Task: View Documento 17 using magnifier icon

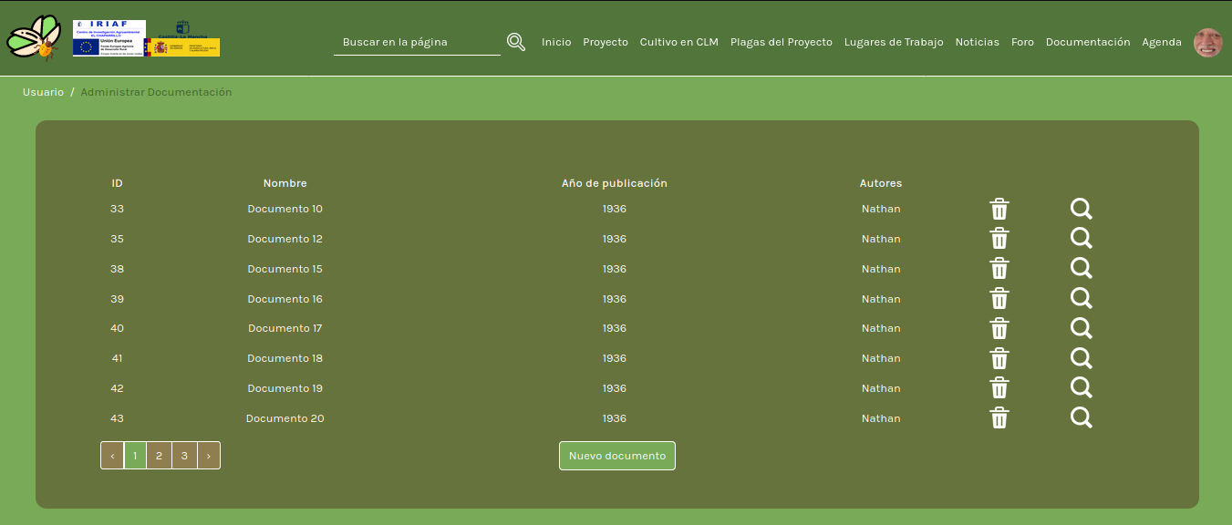Action: [x=1081, y=328]
